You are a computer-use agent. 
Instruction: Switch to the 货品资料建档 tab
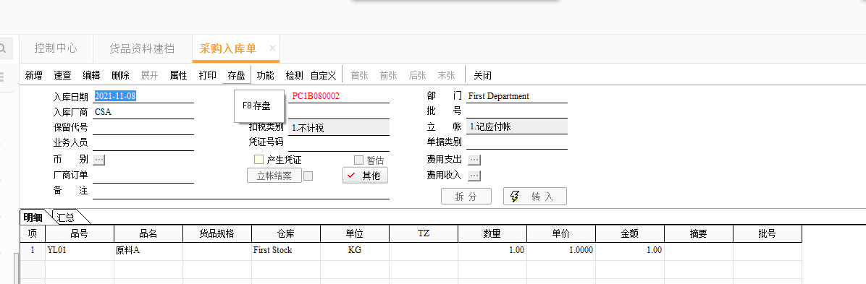(x=143, y=48)
